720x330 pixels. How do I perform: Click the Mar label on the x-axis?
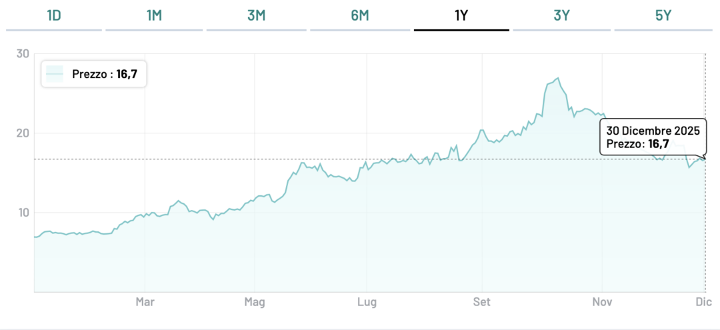[145, 303]
